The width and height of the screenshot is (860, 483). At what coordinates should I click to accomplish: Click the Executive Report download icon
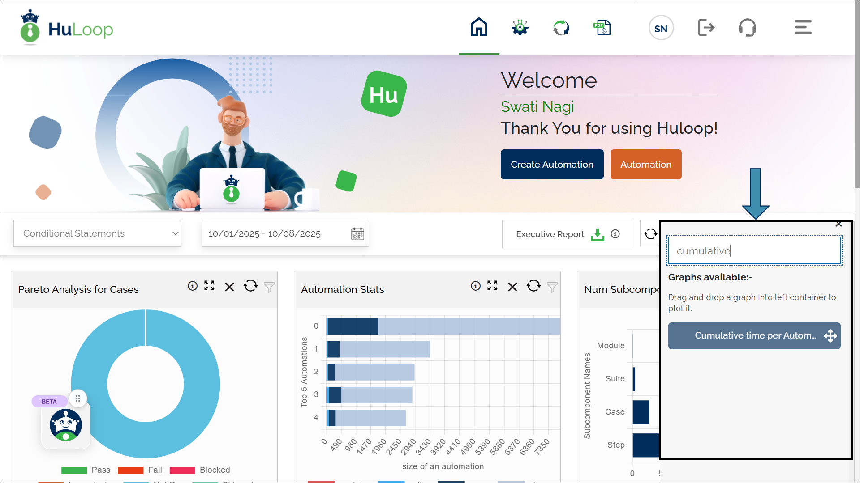pos(597,234)
